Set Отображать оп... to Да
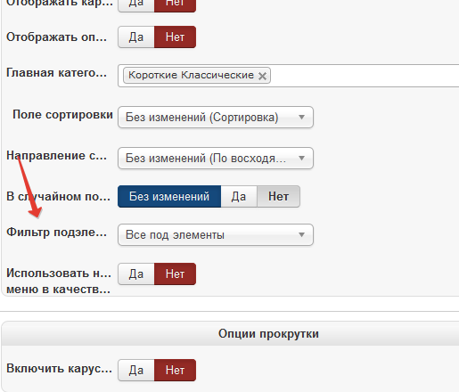459x392 pixels. [x=136, y=37]
